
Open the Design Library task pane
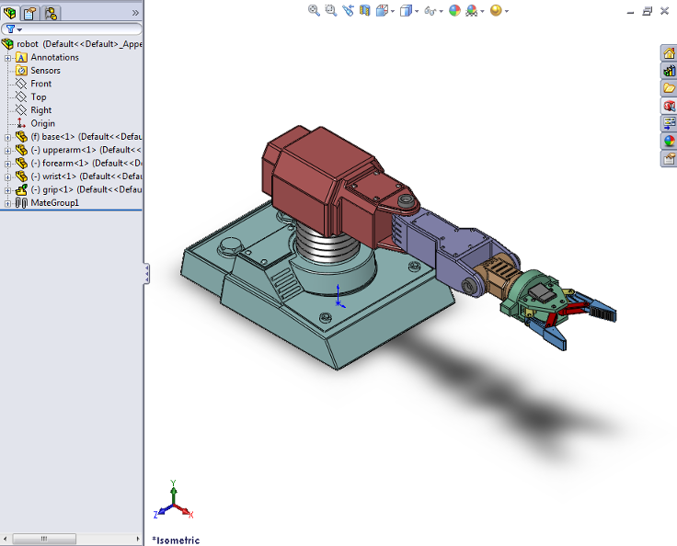669,70
